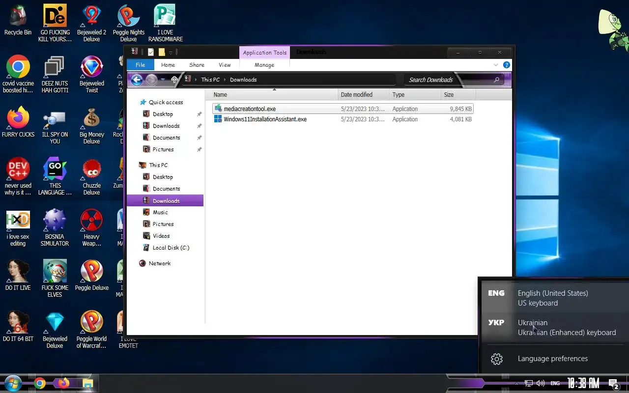This screenshot has width=629, height=393.
Task: Click the Start orb on the taskbar
Action: pyautogui.click(x=12, y=383)
